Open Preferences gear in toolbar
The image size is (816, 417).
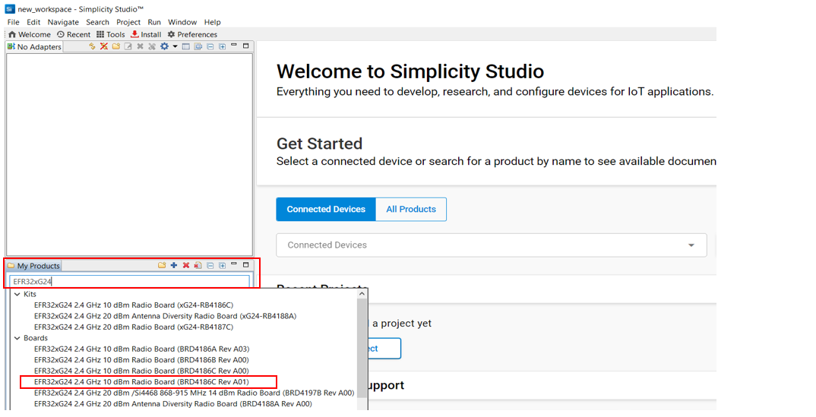click(x=171, y=34)
